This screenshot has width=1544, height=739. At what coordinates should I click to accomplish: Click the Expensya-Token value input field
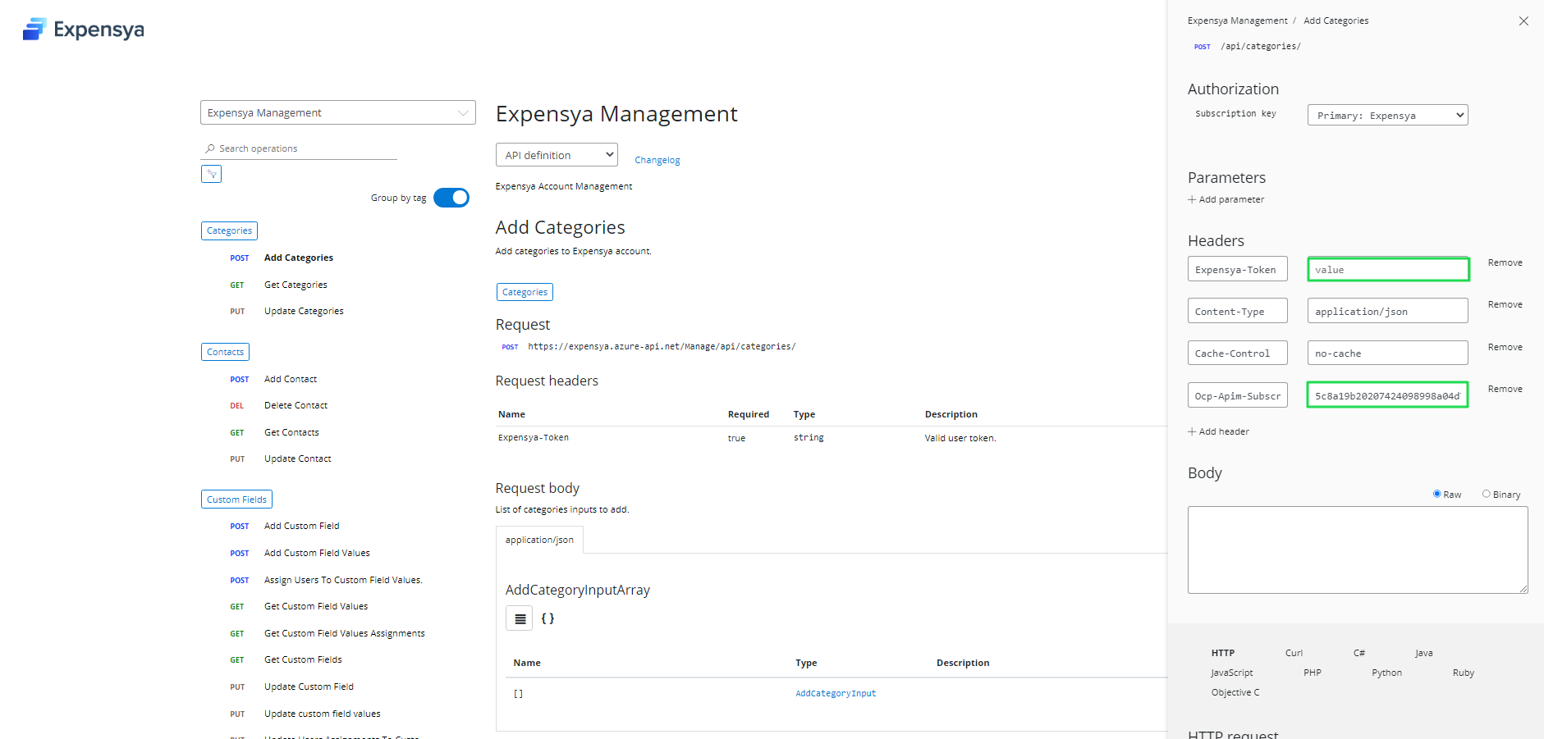coord(1388,269)
